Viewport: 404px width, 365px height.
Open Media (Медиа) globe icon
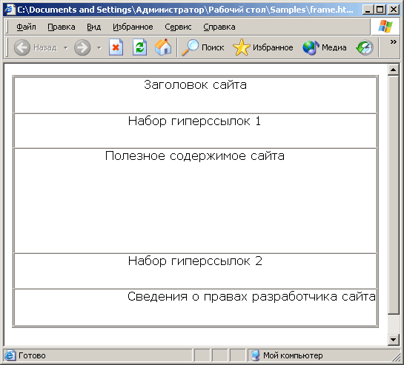[x=311, y=47]
